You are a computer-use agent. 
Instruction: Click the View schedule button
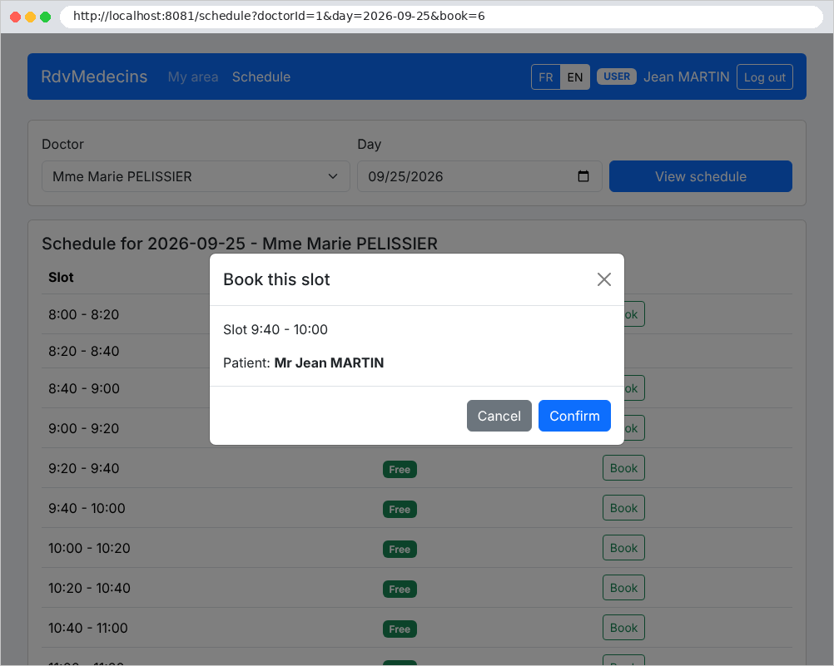701,176
